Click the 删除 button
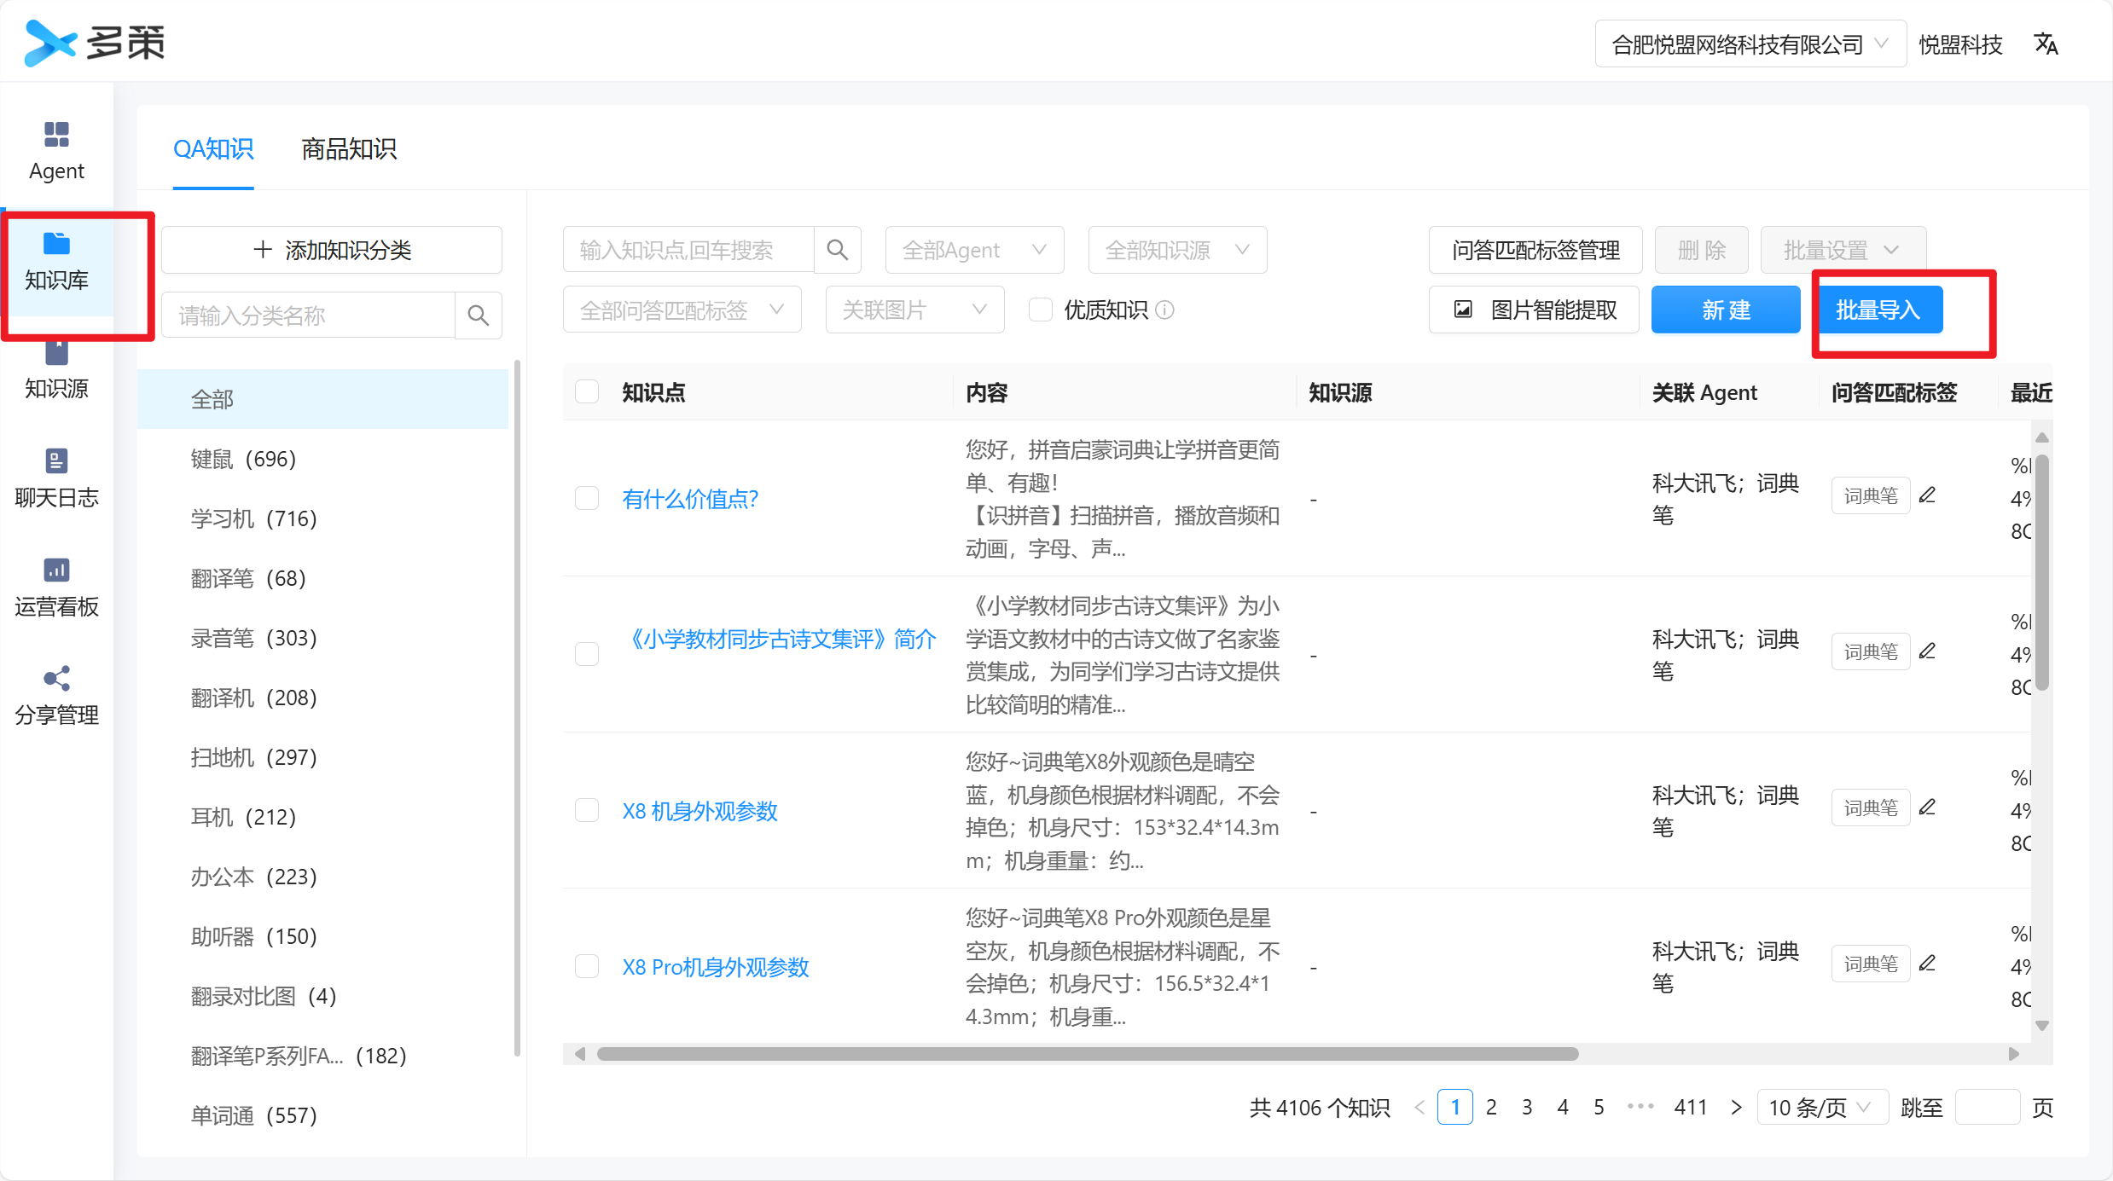Screen dimensions: 2113x1181 click(1701, 250)
